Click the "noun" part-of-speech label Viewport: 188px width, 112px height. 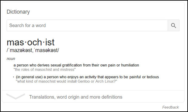(x=11, y=59)
